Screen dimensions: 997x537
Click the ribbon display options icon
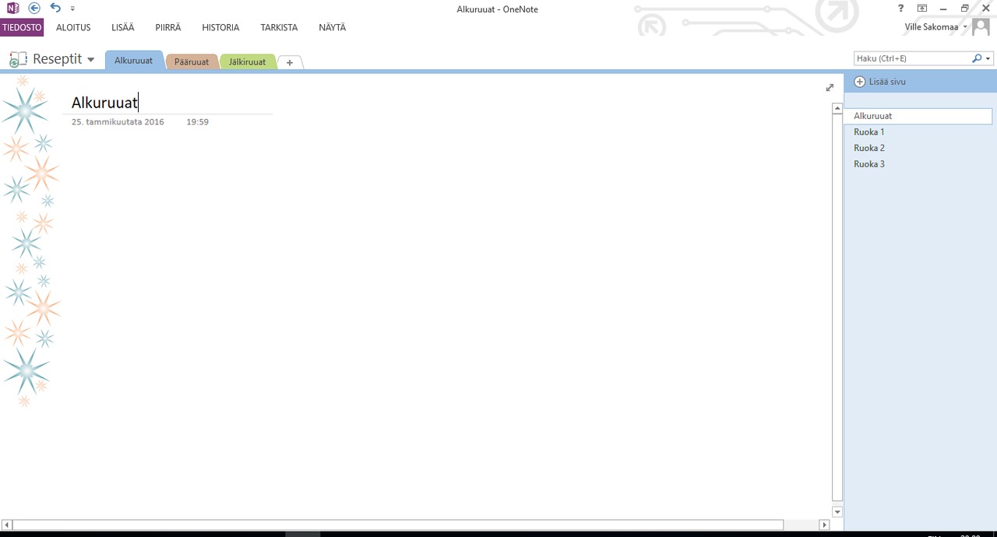tap(922, 9)
